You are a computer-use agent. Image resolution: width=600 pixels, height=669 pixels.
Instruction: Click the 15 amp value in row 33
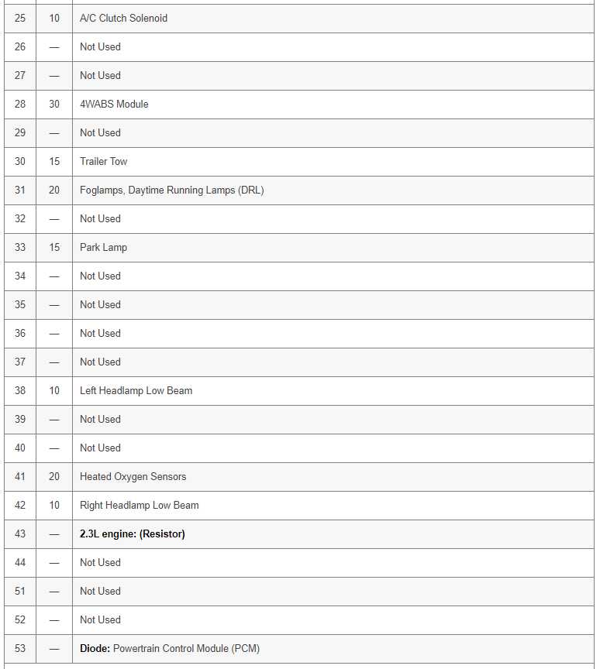pyautogui.click(x=54, y=248)
